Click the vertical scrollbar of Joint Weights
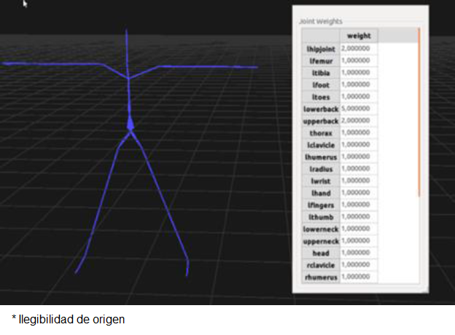The image size is (455, 335). [419, 109]
